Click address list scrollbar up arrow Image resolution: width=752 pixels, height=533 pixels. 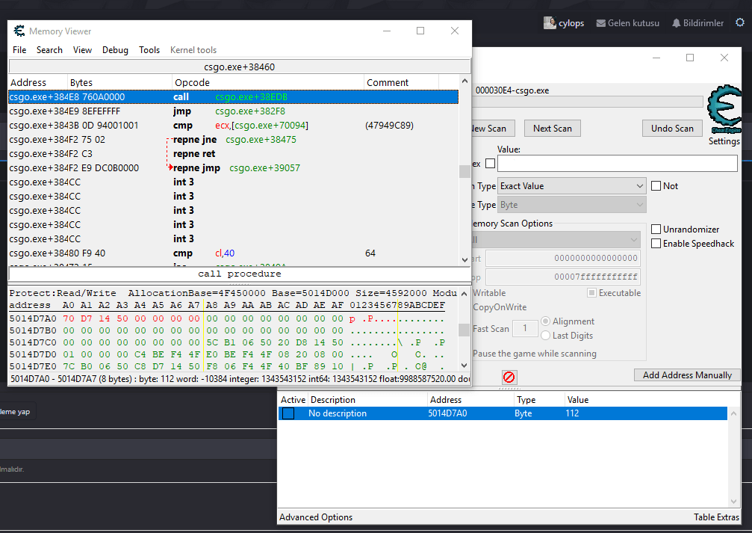734,413
